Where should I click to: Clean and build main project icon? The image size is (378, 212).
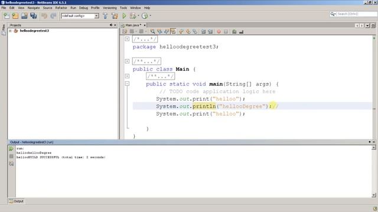pos(115,16)
